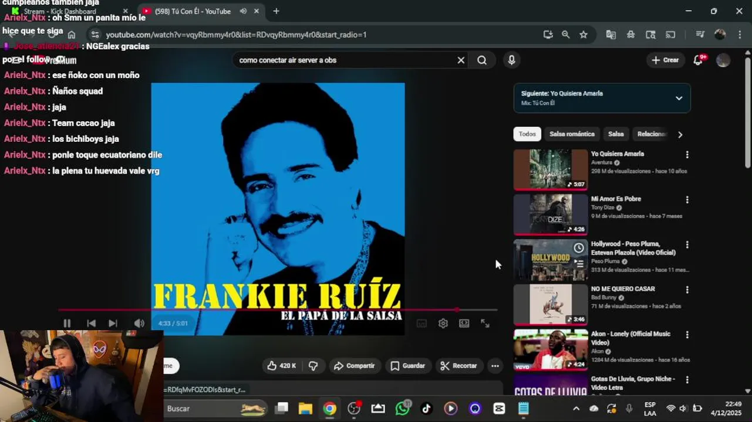This screenshot has width=752, height=422.
Task: Click add-to-queue icon on Hollywood thumbnail
Action: [579, 264]
